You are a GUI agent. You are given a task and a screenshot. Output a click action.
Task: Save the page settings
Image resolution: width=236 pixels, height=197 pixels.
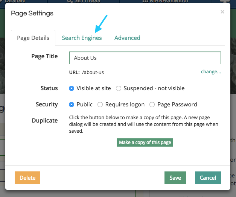coord(175,178)
